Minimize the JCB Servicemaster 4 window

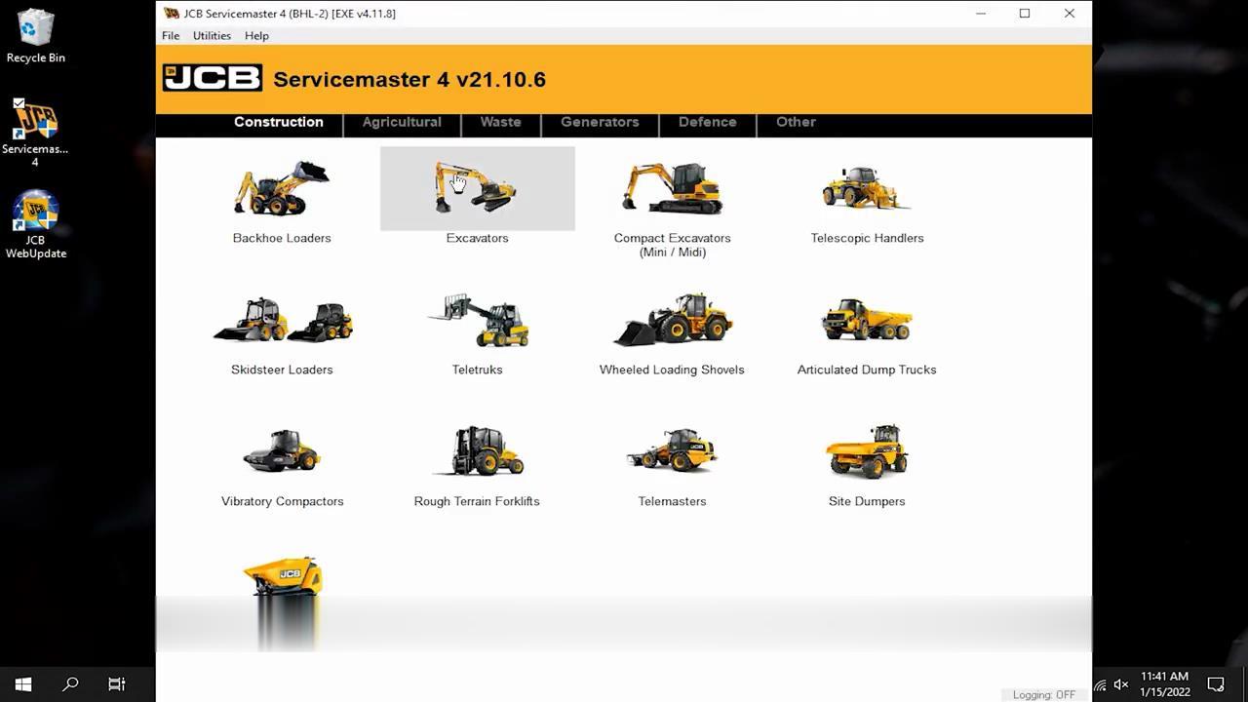(981, 14)
